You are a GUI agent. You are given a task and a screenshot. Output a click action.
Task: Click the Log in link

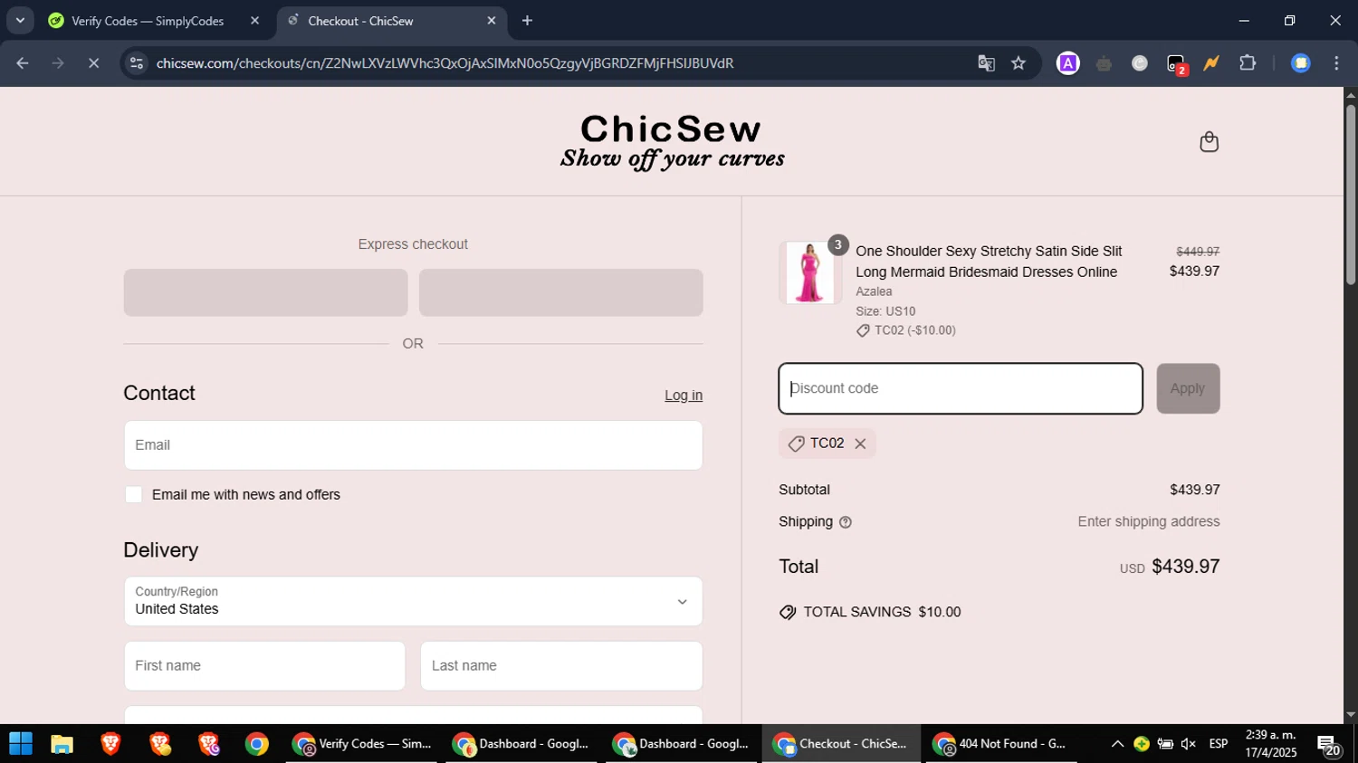coord(684,396)
